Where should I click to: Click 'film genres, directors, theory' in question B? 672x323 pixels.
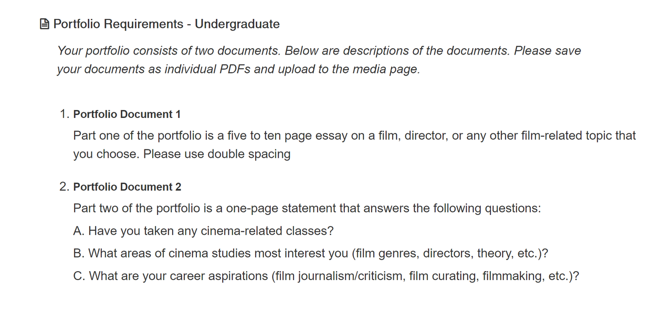click(433, 254)
